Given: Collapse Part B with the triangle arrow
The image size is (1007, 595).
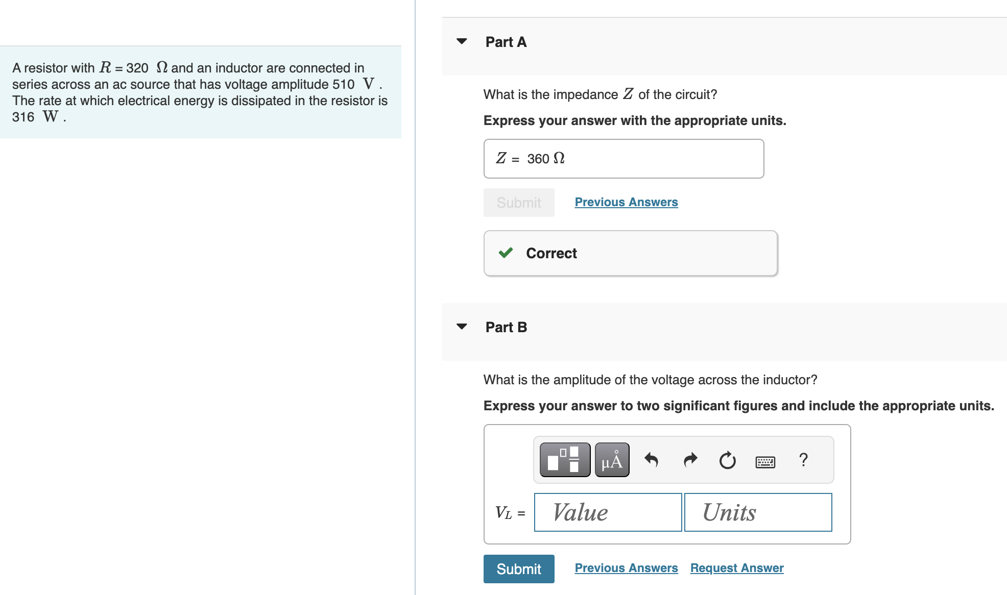Looking at the screenshot, I should click(462, 327).
